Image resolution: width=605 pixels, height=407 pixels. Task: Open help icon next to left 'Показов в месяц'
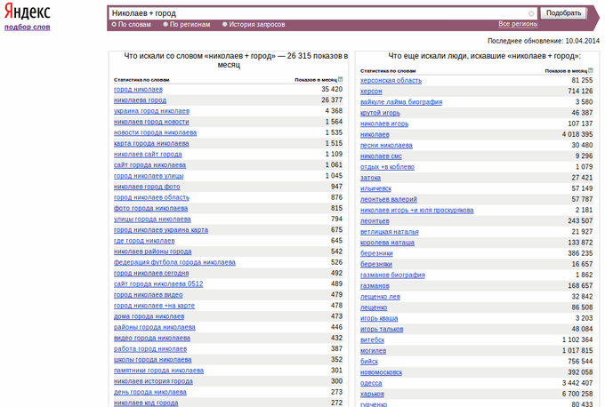[340, 79]
